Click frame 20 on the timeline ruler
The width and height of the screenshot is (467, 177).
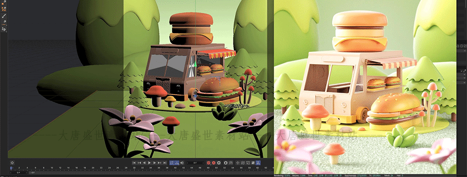coord(93,168)
